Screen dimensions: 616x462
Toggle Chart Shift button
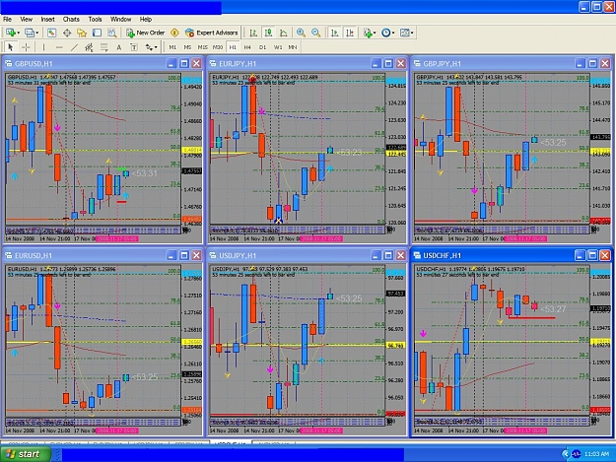pyautogui.click(x=350, y=33)
